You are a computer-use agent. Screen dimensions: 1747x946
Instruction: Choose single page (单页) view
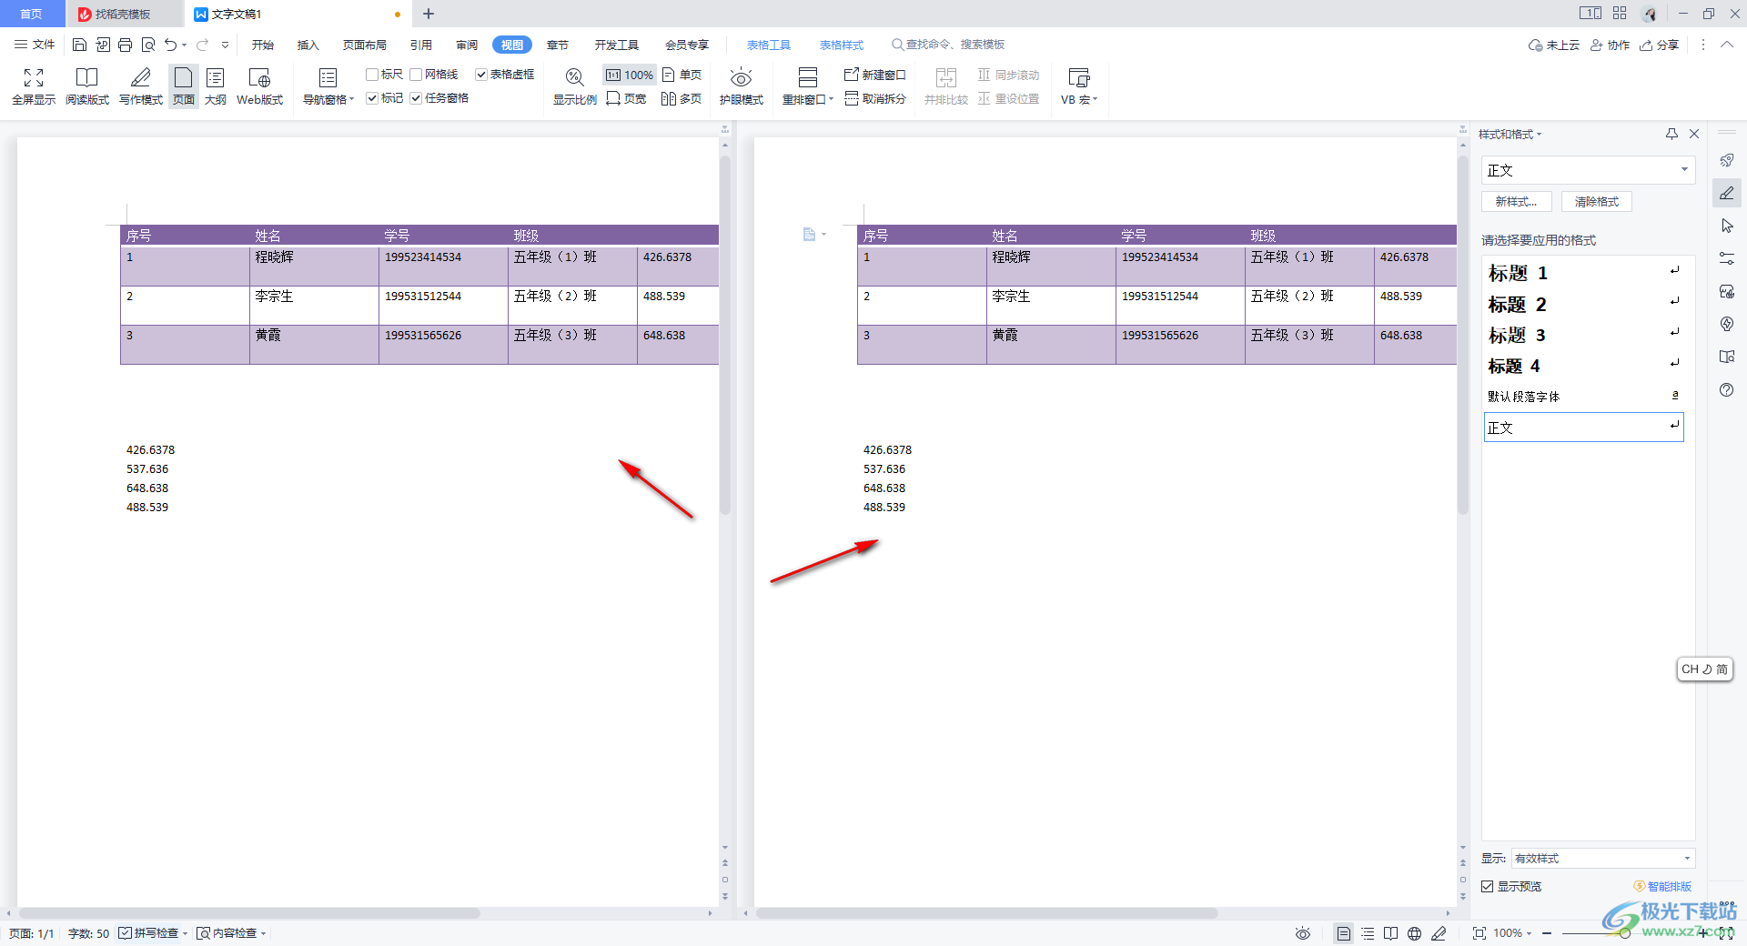coord(682,75)
